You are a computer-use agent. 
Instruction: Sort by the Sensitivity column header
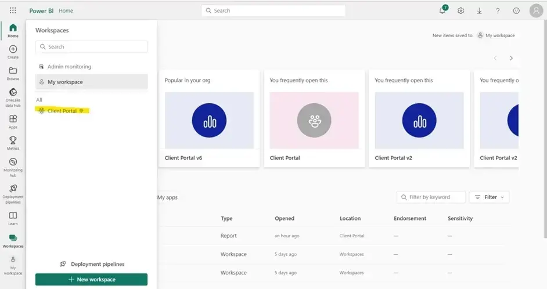(460, 218)
